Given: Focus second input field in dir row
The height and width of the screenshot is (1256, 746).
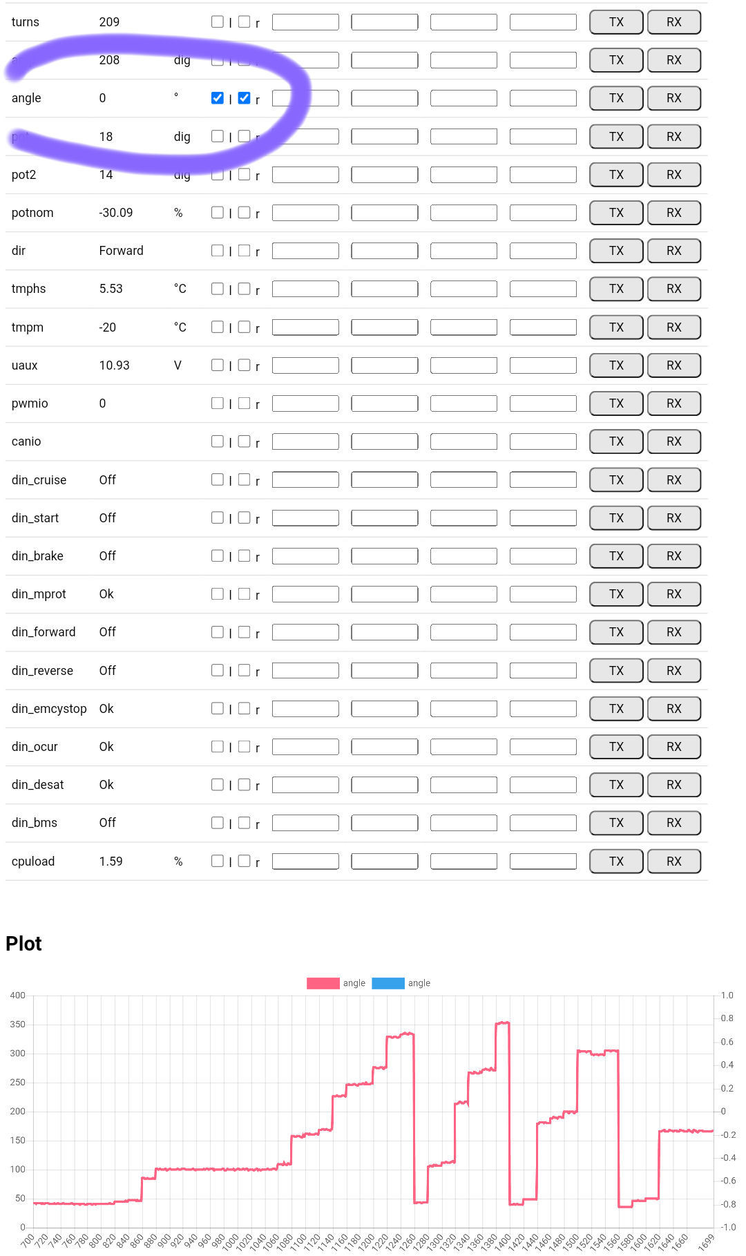Looking at the screenshot, I should coord(384,251).
